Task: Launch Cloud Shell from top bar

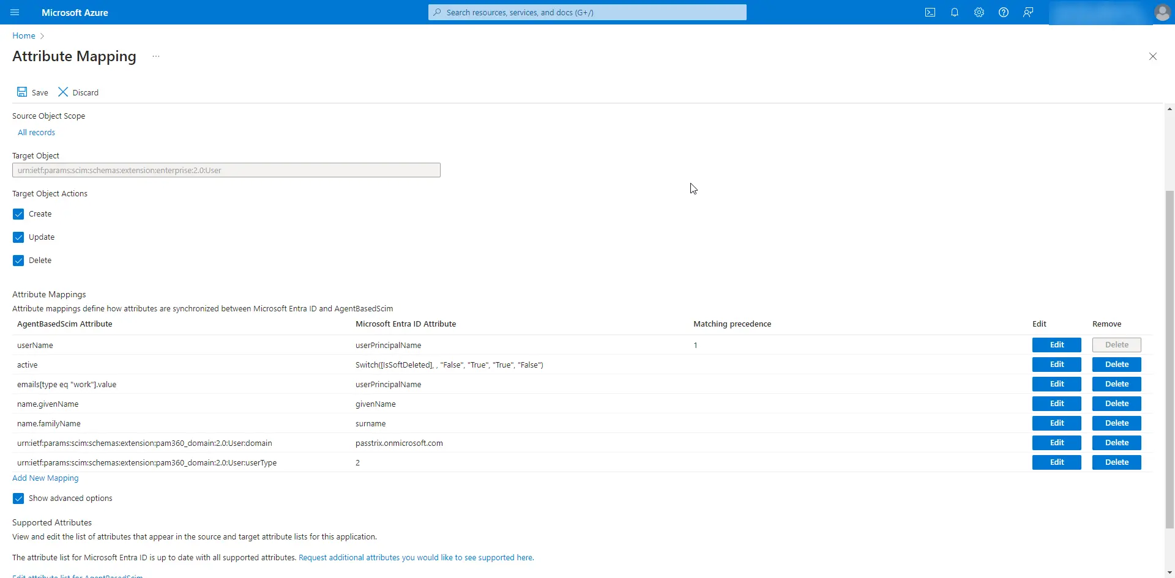Action: (930, 12)
